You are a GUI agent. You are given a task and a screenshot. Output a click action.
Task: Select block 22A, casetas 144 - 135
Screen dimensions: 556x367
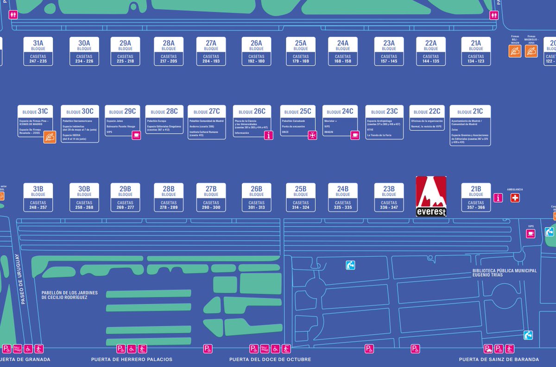[431, 51]
